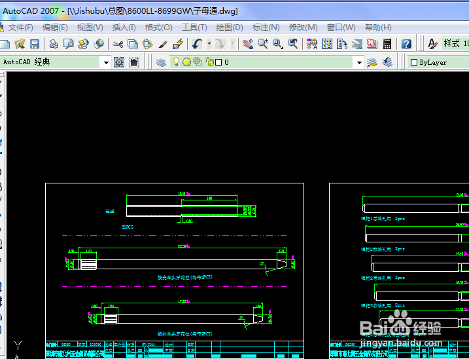Activate the Pan hand tool
The image size is (469, 359).
(x=248, y=44)
